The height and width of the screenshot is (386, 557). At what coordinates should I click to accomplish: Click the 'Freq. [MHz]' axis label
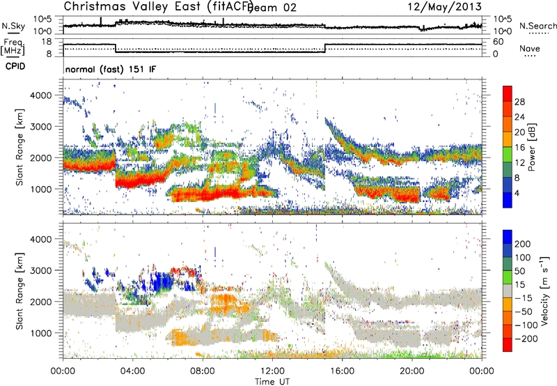pyautogui.click(x=13, y=47)
